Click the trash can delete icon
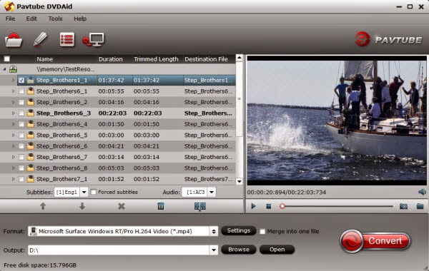Viewport: 429px width, 271px height. [x=161, y=206]
